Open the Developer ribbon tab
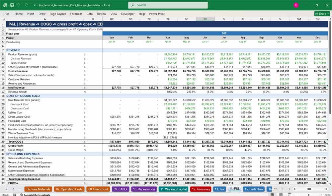Image resolution: width=332 pixels, height=196 pixels. coord(128,14)
